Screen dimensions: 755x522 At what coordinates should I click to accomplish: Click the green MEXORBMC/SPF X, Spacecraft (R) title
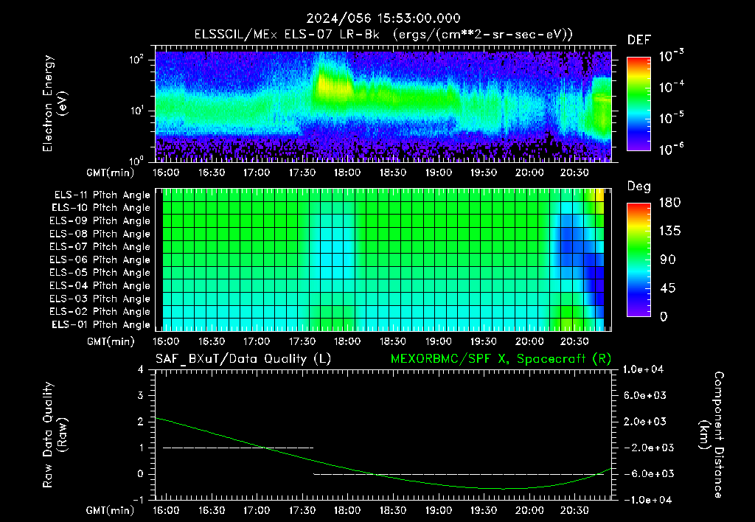(x=501, y=359)
